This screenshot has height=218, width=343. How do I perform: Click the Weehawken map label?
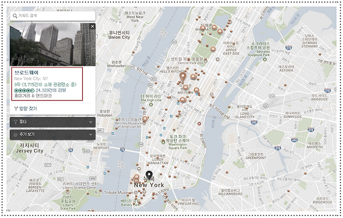(116, 64)
